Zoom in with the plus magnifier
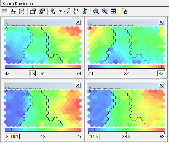Screen dimensions: 169x143 [105, 11]
